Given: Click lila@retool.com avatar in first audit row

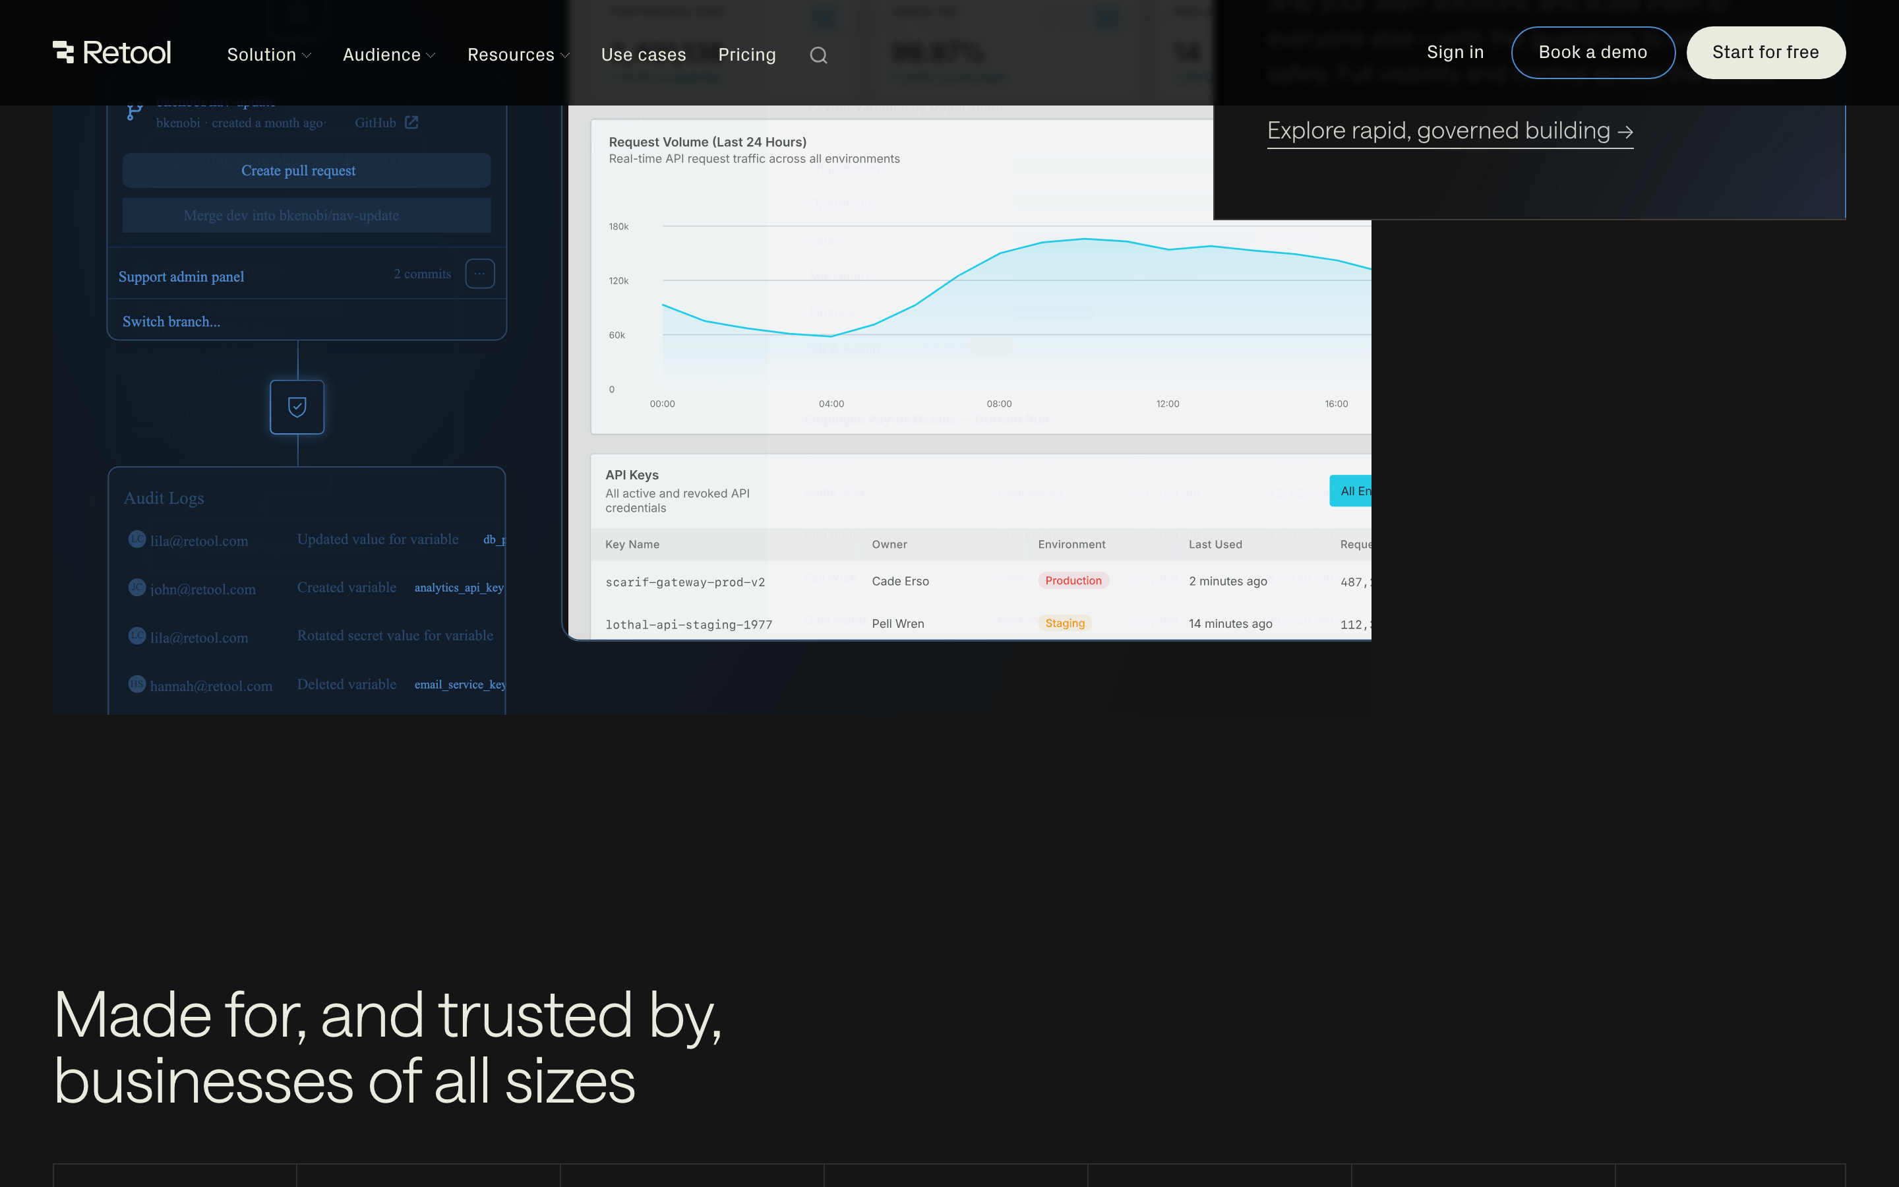Looking at the screenshot, I should click(x=136, y=539).
